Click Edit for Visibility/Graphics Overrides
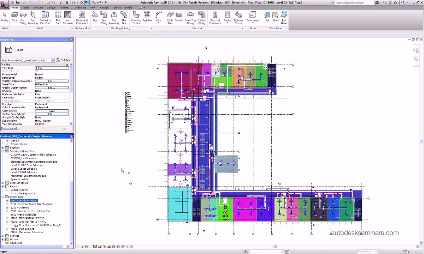Screen dimensions: 424x254 pos(52,81)
